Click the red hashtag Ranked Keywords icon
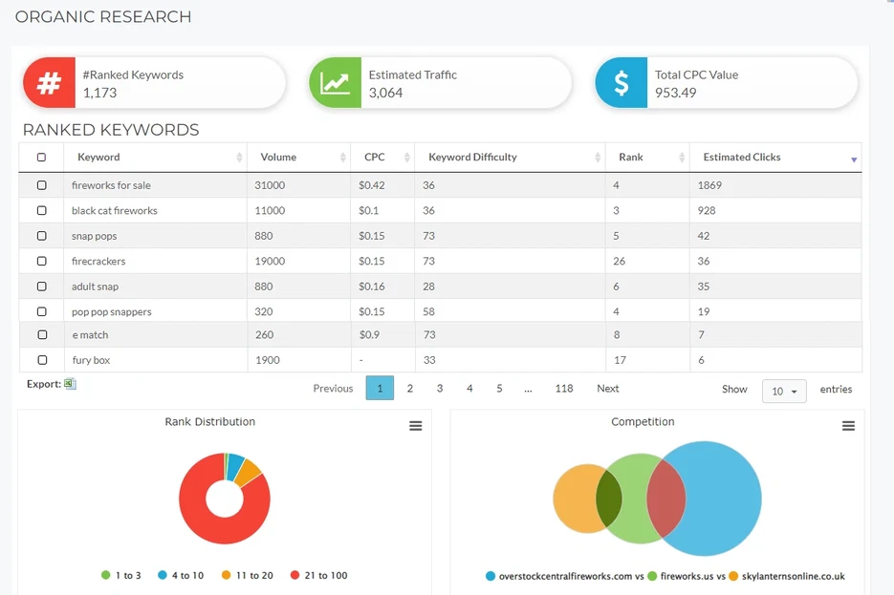 click(49, 83)
